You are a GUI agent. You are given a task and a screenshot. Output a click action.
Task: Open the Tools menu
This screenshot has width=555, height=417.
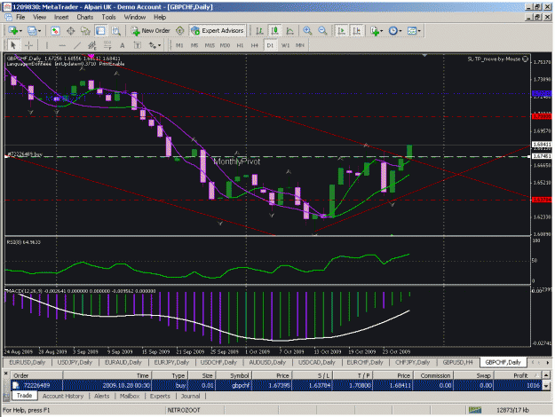(108, 18)
